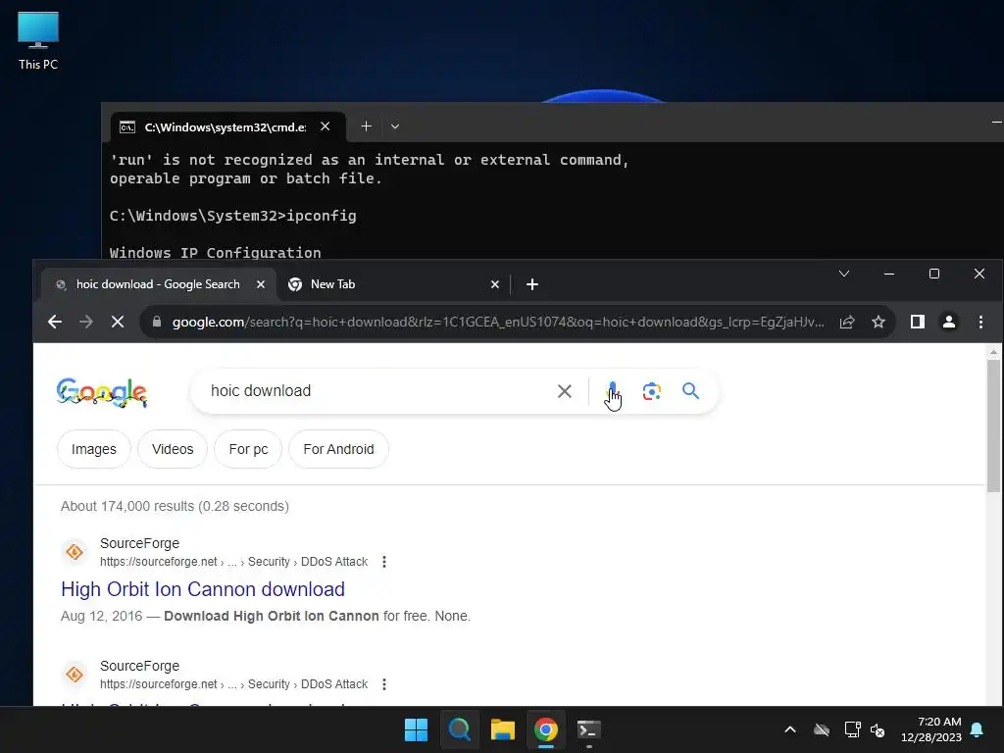1004x753 pixels.
Task: Close the hoic download tab
Action: click(x=261, y=284)
